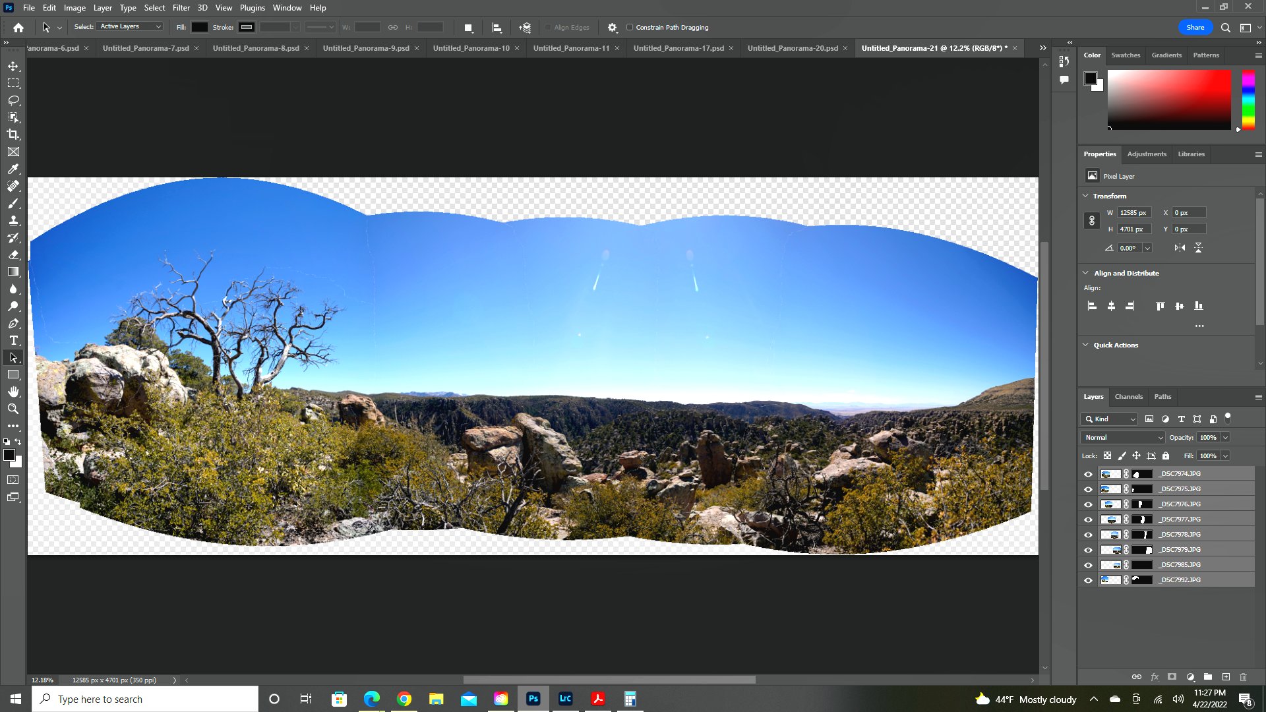Select the Zoom tool
The height and width of the screenshot is (712, 1266).
point(13,409)
